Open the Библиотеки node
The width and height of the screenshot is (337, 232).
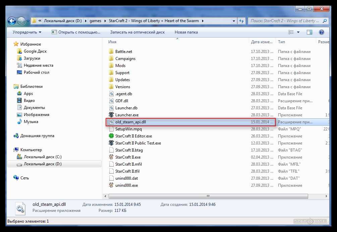32,86
